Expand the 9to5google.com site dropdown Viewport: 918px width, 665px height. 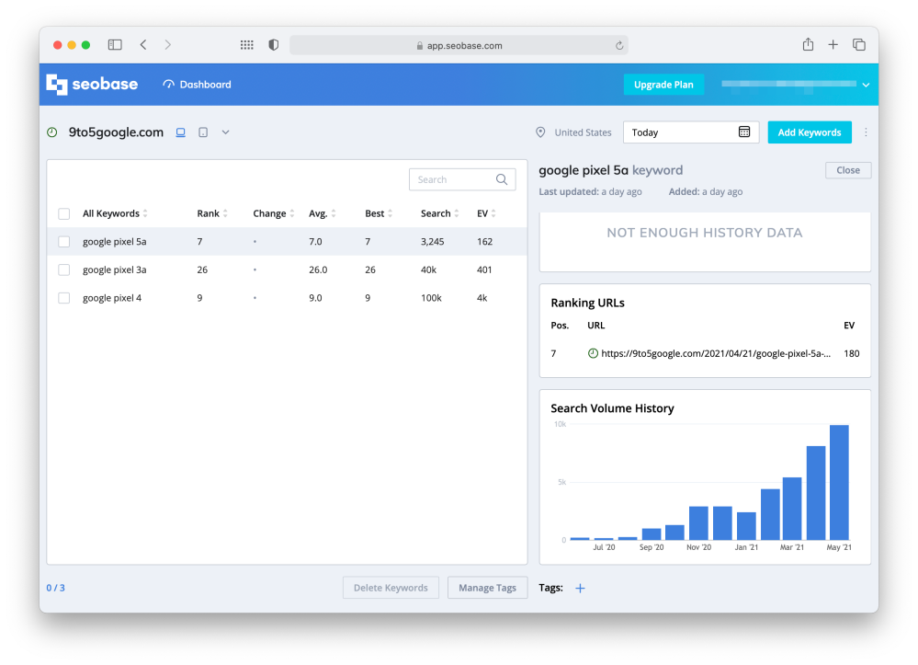225,132
